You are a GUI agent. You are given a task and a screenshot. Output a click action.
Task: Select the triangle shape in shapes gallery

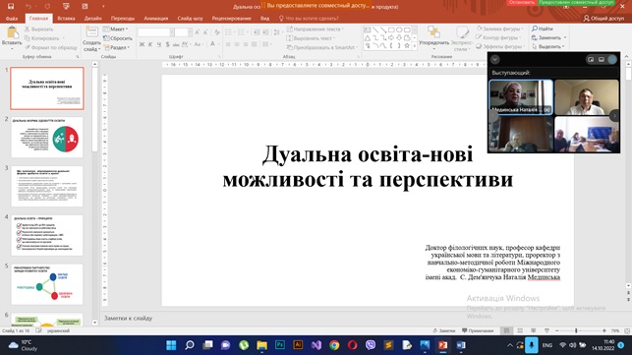(368, 38)
